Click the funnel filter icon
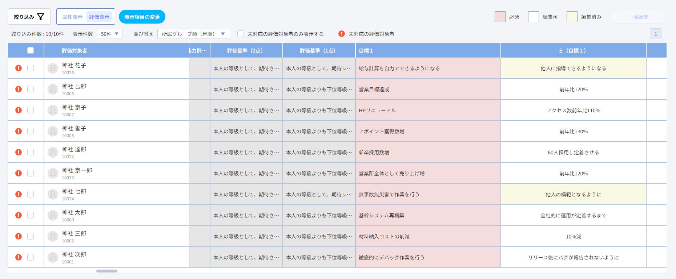 tap(41, 17)
